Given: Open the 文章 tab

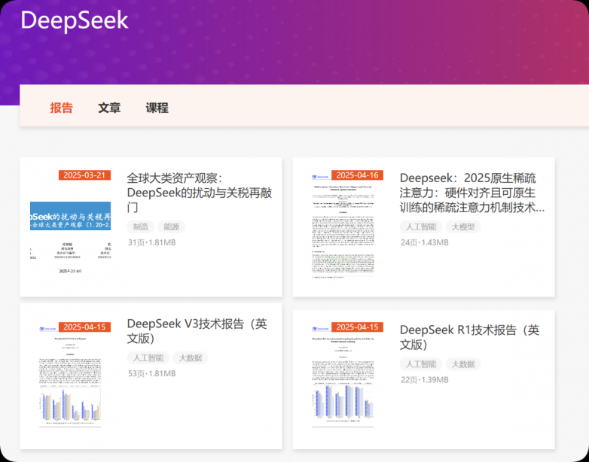Looking at the screenshot, I should 109,108.
